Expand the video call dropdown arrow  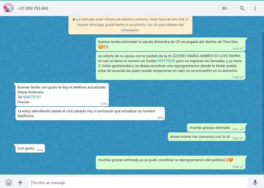(230, 8)
